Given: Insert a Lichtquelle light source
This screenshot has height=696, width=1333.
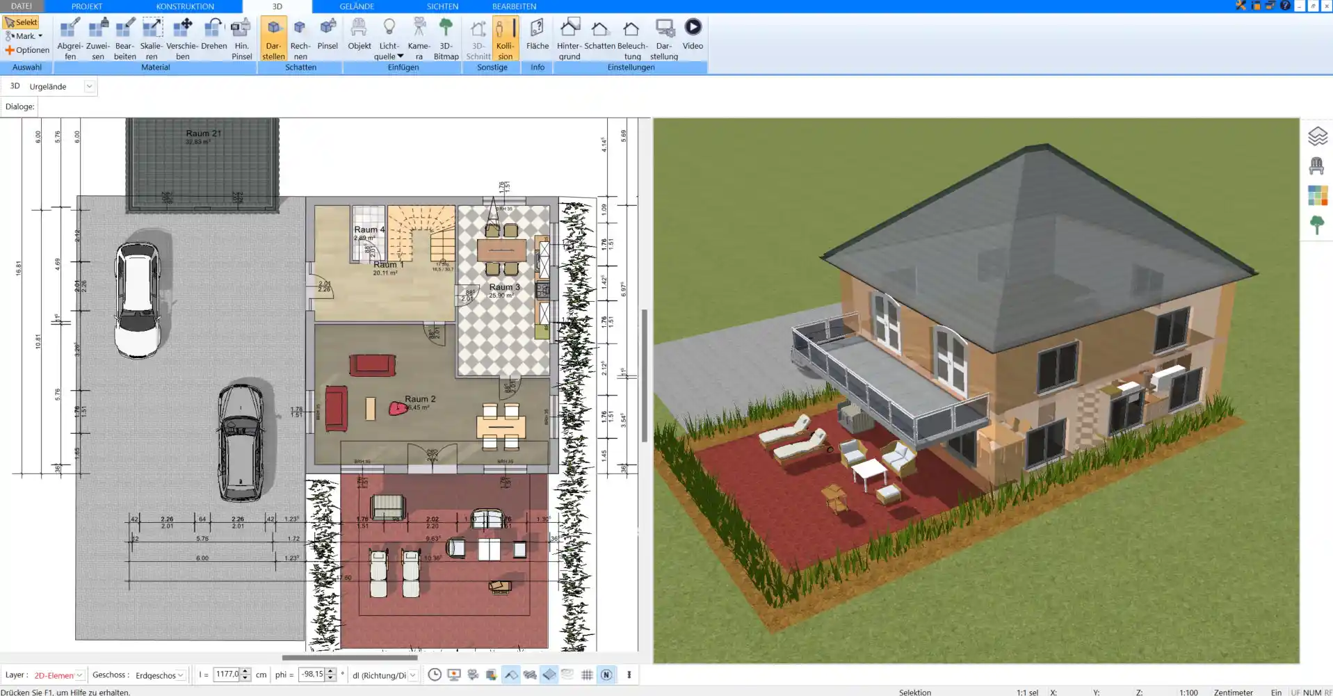Looking at the screenshot, I should (388, 31).
